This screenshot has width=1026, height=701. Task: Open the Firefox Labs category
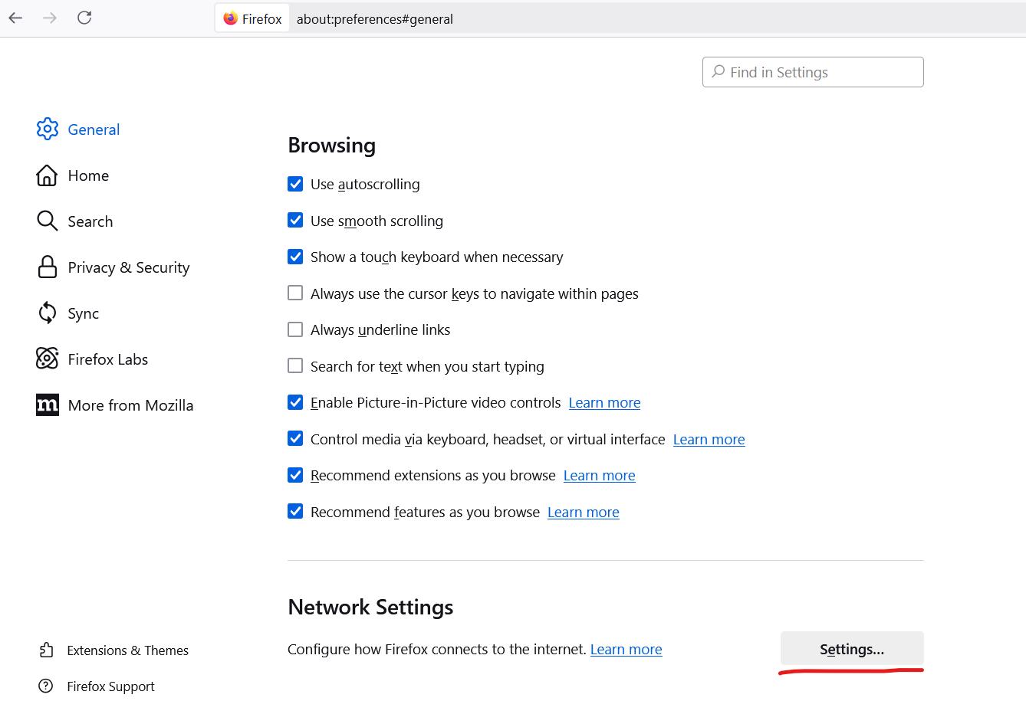tap(108, 359)
